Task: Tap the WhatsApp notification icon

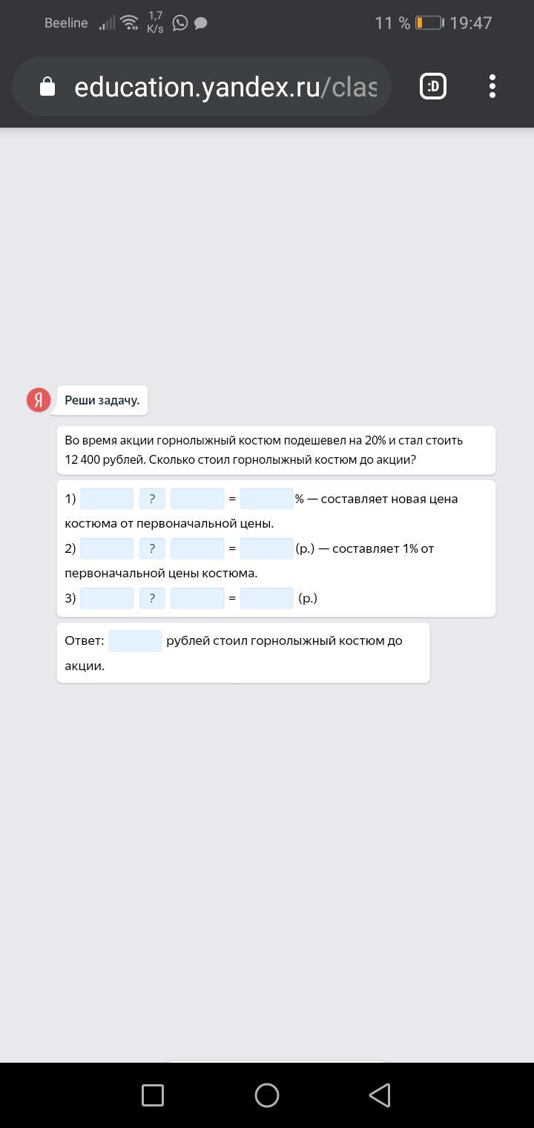Action: click(179, 23)
